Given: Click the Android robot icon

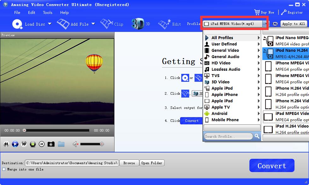Looking at the screenshot, I should (207, 114).
